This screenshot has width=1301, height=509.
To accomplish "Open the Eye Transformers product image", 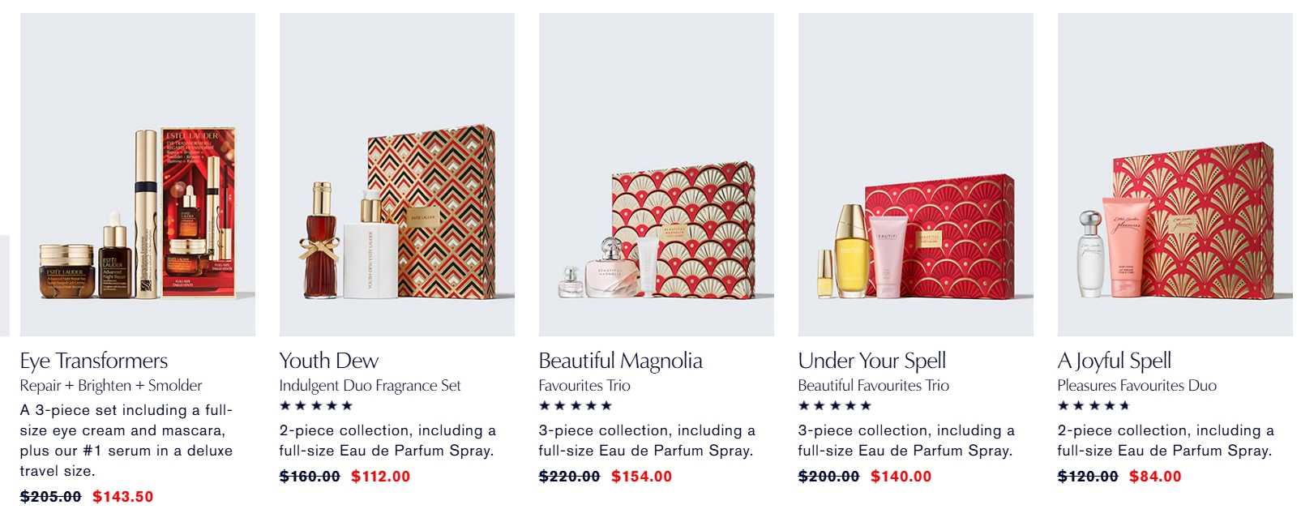I will pyautogui.click(x=138, y=174).
